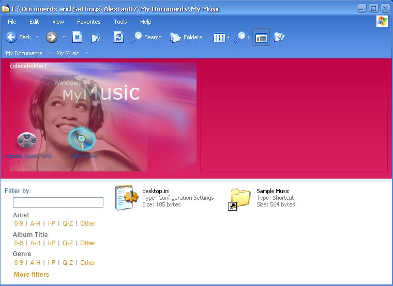The width and height of the screenshot is (393, 286).
Task: Select the Sample Music shortcut folder icon
Action: tap(239, 199)
